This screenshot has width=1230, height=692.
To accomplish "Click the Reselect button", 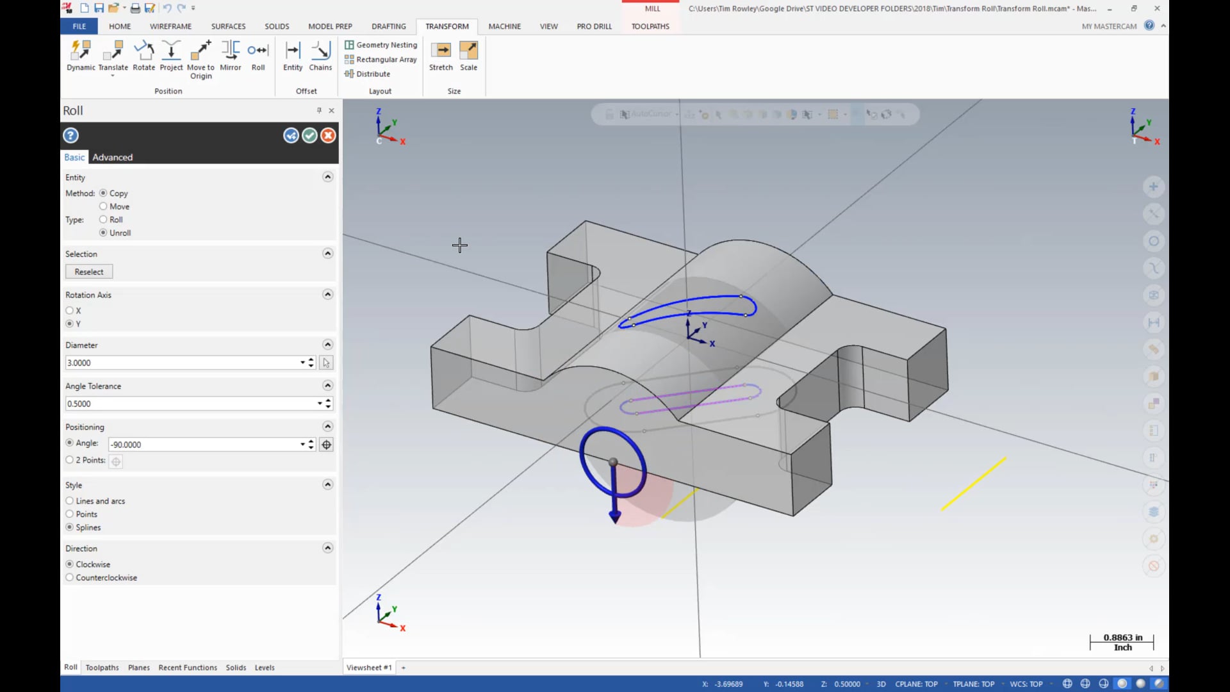I will [89, 272].
